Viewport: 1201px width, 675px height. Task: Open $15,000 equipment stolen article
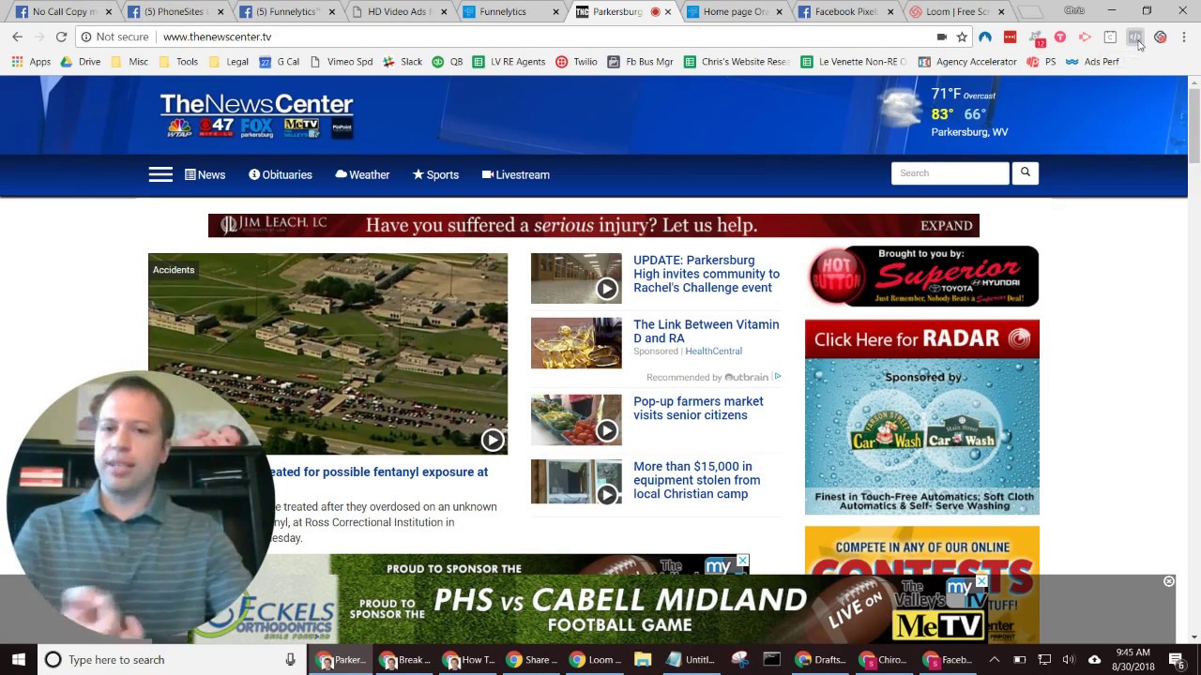pyautogui.click(x=696, y=480)
